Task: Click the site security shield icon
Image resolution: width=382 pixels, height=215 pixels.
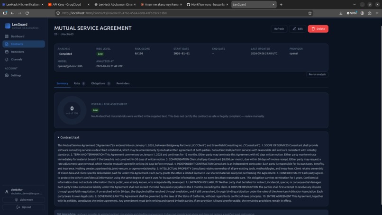Action: click(x=58, y=13)
